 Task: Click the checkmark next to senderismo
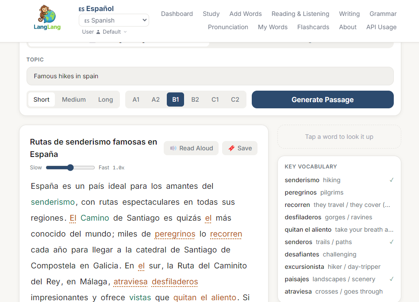pos(392,180)
